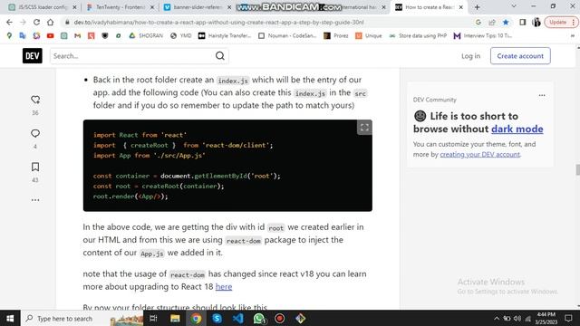Open WhatsApp from the taskbar
Image resolution: width=580 pixels, height=326 pixels.
259,318
